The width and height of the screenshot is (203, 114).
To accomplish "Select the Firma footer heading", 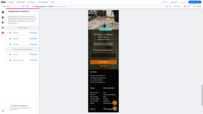I will click(x=92, y=109).
